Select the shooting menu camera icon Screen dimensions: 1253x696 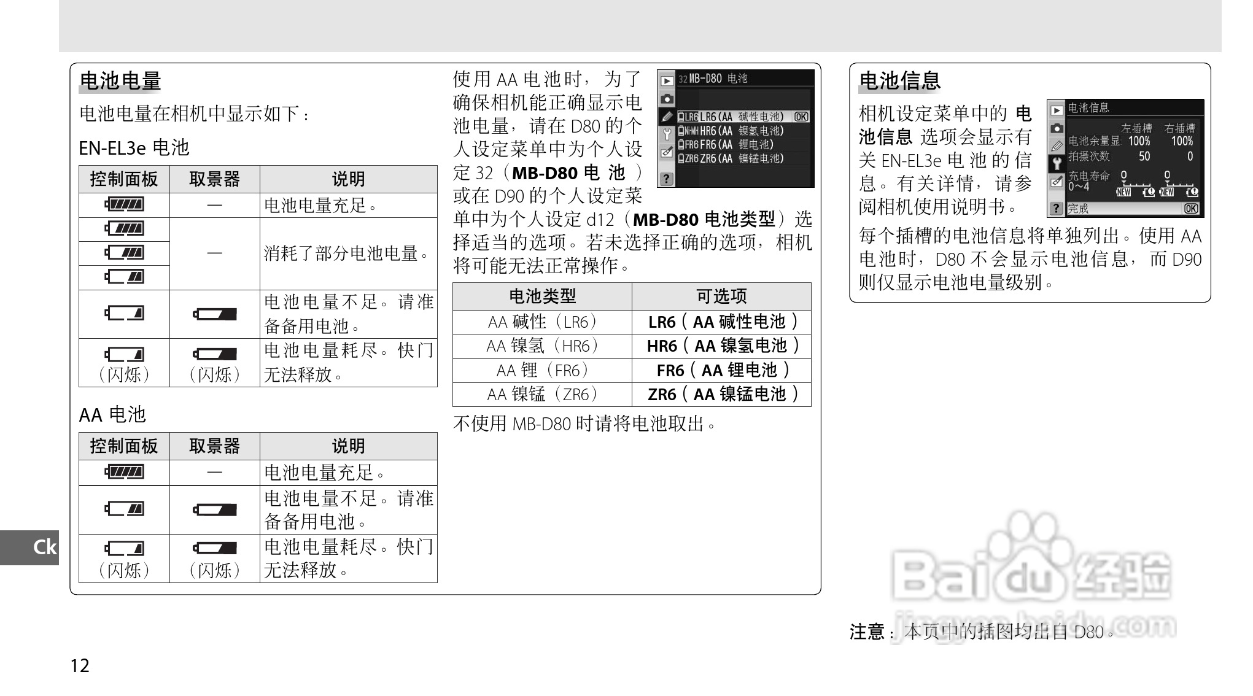pos(667,99)
